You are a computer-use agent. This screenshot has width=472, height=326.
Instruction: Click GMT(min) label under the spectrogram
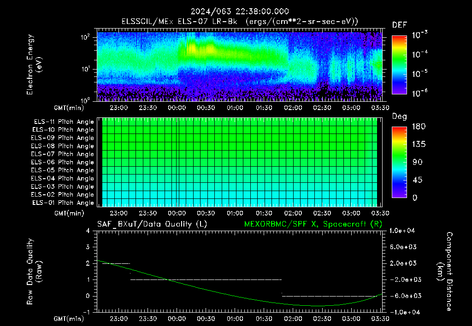tap(69, 108)
